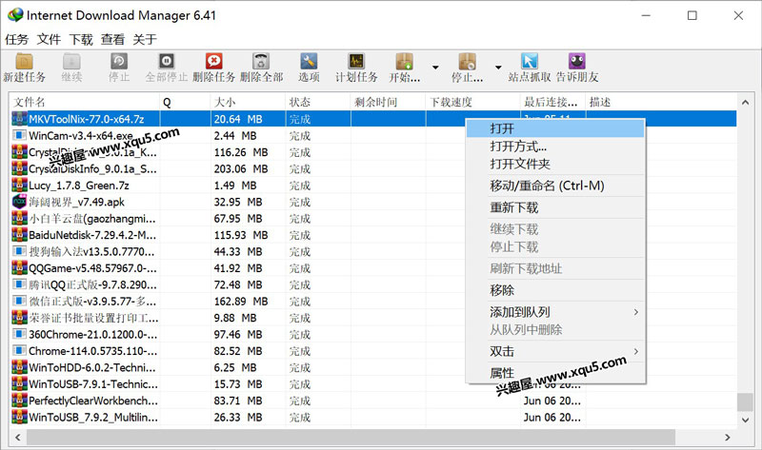
Task: Select the WinToUSB-7.9.1-Technic... file row
Action: coord(372,384)
